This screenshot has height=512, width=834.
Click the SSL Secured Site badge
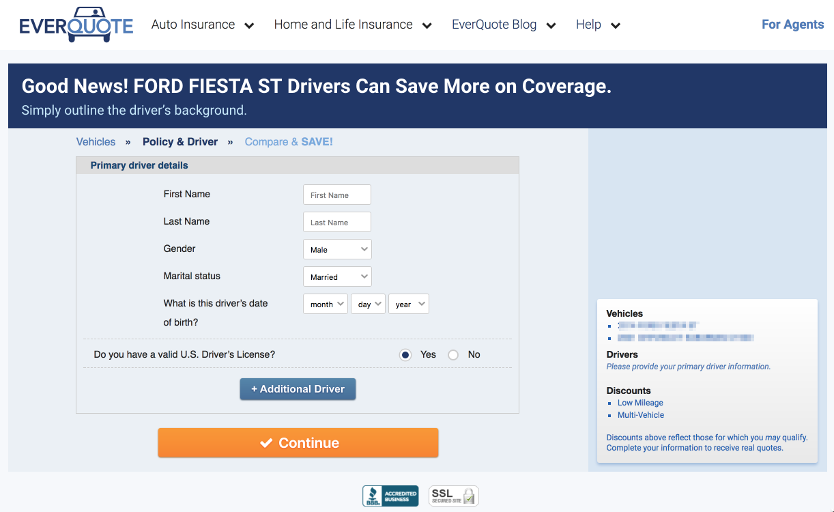pyautogui.click(x=454, y=496)
